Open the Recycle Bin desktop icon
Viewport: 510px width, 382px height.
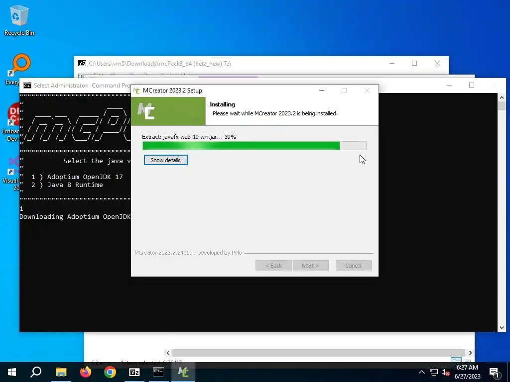19,20
